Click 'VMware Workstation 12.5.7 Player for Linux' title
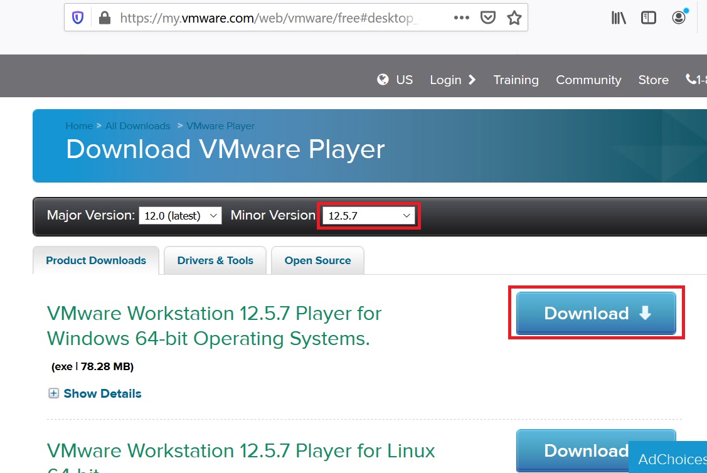The width and height of the screenshot is (707, 473). 241,456
